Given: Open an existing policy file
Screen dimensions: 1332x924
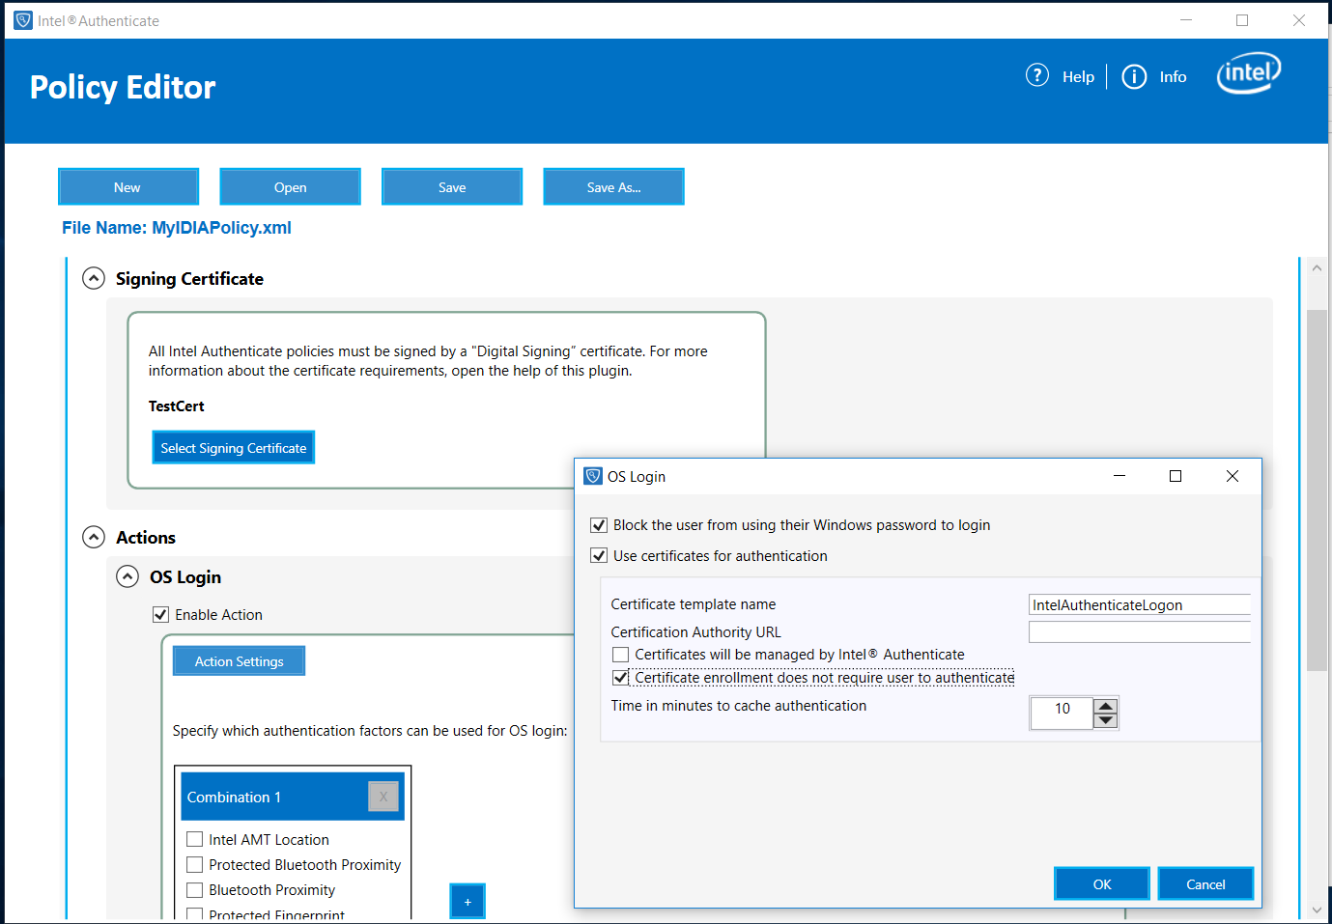Looking at the screenshot, I should coord(290,187).
